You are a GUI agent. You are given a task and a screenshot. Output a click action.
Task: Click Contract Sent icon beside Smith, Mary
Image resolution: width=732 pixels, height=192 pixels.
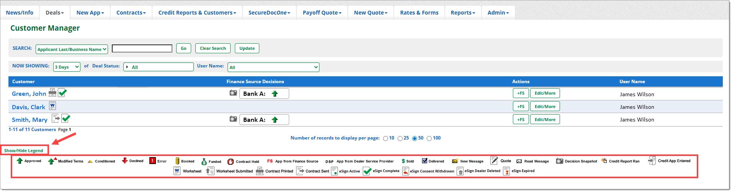(x=56, y=118)
